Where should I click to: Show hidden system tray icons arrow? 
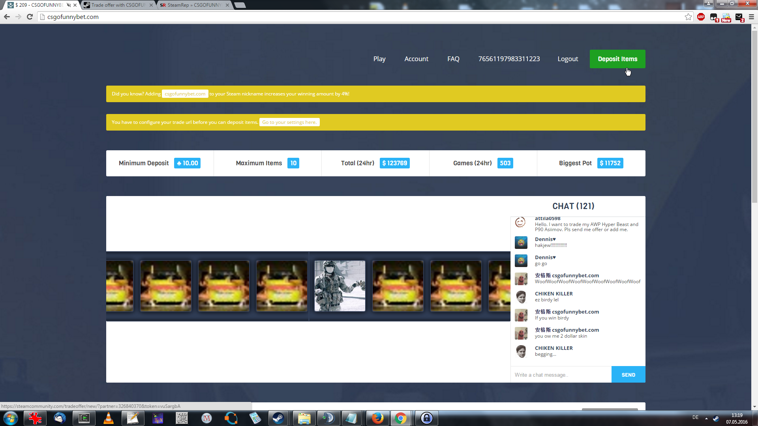[706, 418]
